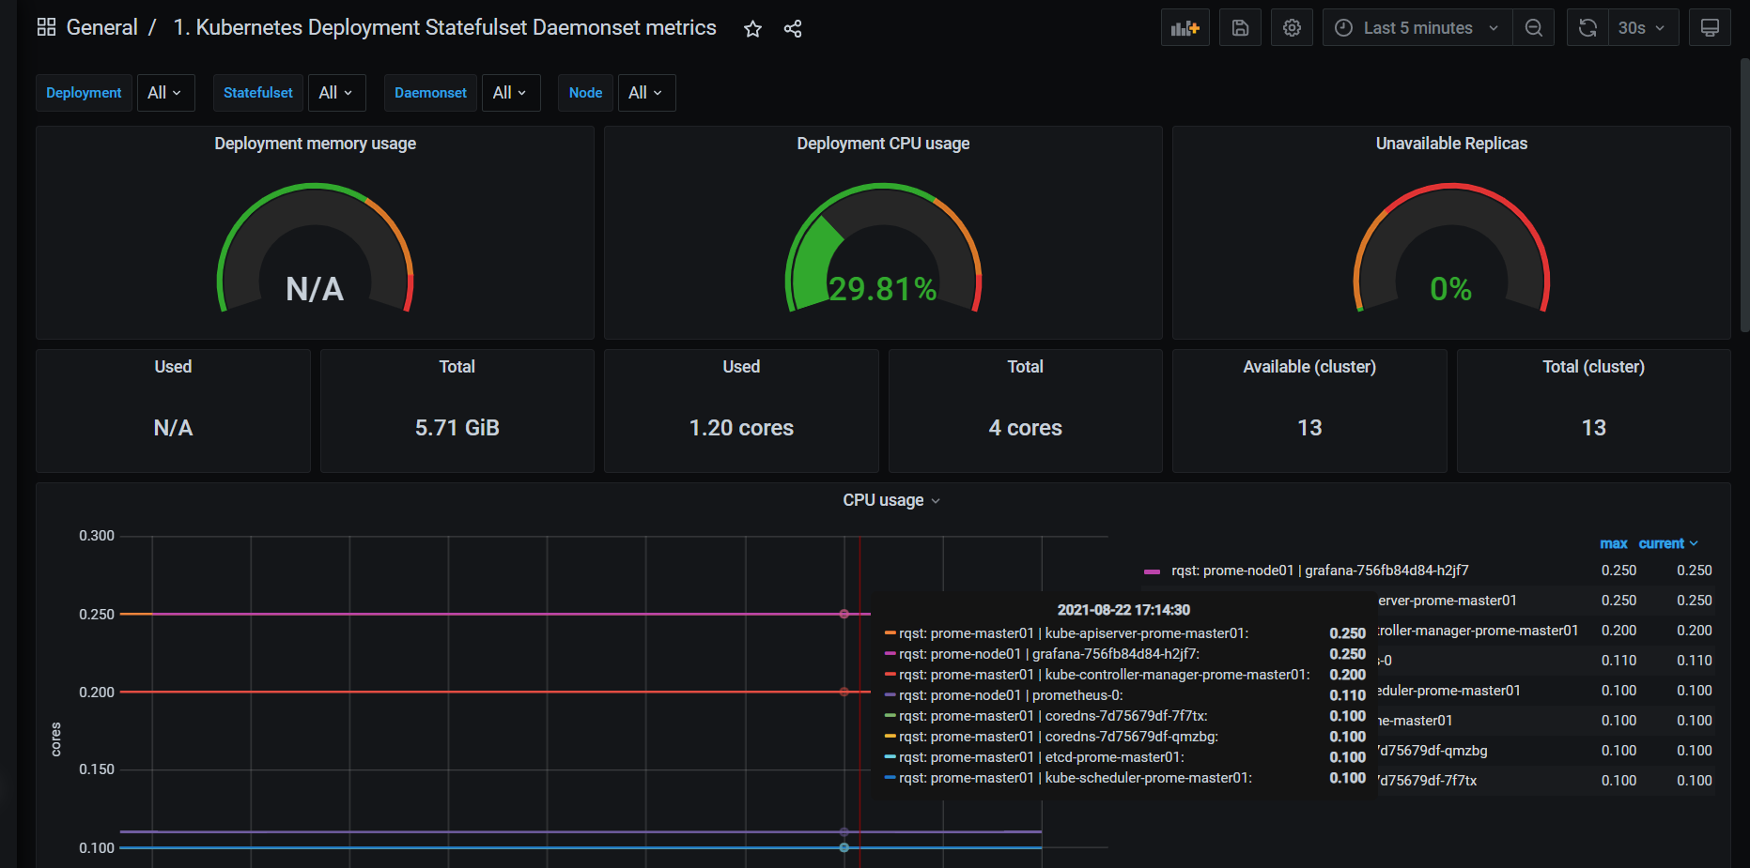The image size is (1750, 868).
Task: Open the 30s refresh interval dropdown
Action: coord(1643,28)
